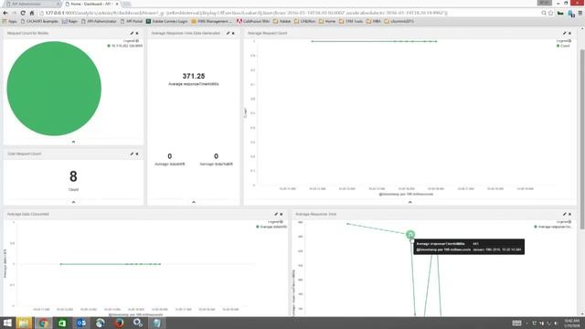Open the API Administrator bookmark

tap(99, 21)
